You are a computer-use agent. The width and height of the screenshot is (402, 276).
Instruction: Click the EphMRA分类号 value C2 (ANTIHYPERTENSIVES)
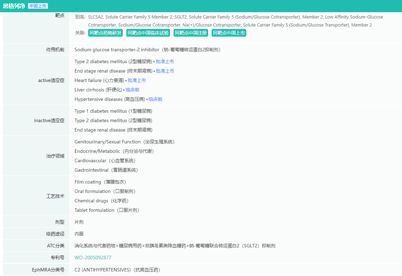[117, 270]
